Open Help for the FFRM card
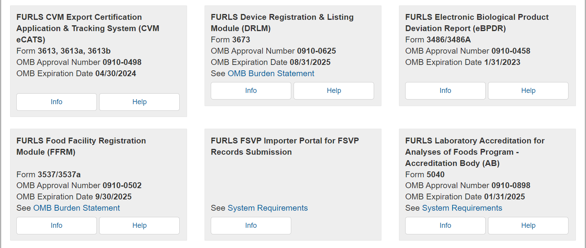The width and height of the screenshot is (586, 248). point(139,225)
